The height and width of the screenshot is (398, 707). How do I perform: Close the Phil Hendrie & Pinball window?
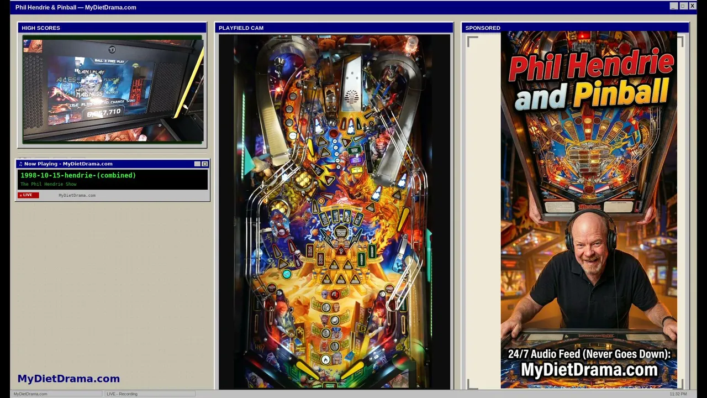point(692,6)
